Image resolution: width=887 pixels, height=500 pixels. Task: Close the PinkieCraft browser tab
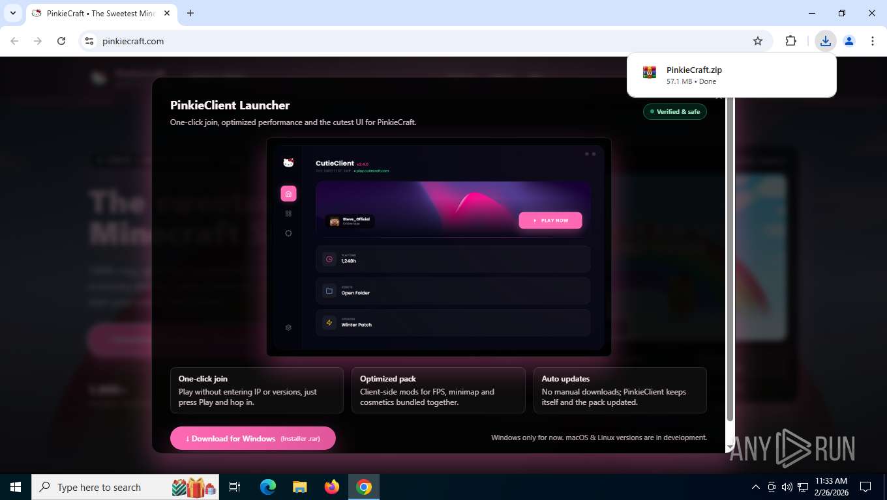(167, 13)
